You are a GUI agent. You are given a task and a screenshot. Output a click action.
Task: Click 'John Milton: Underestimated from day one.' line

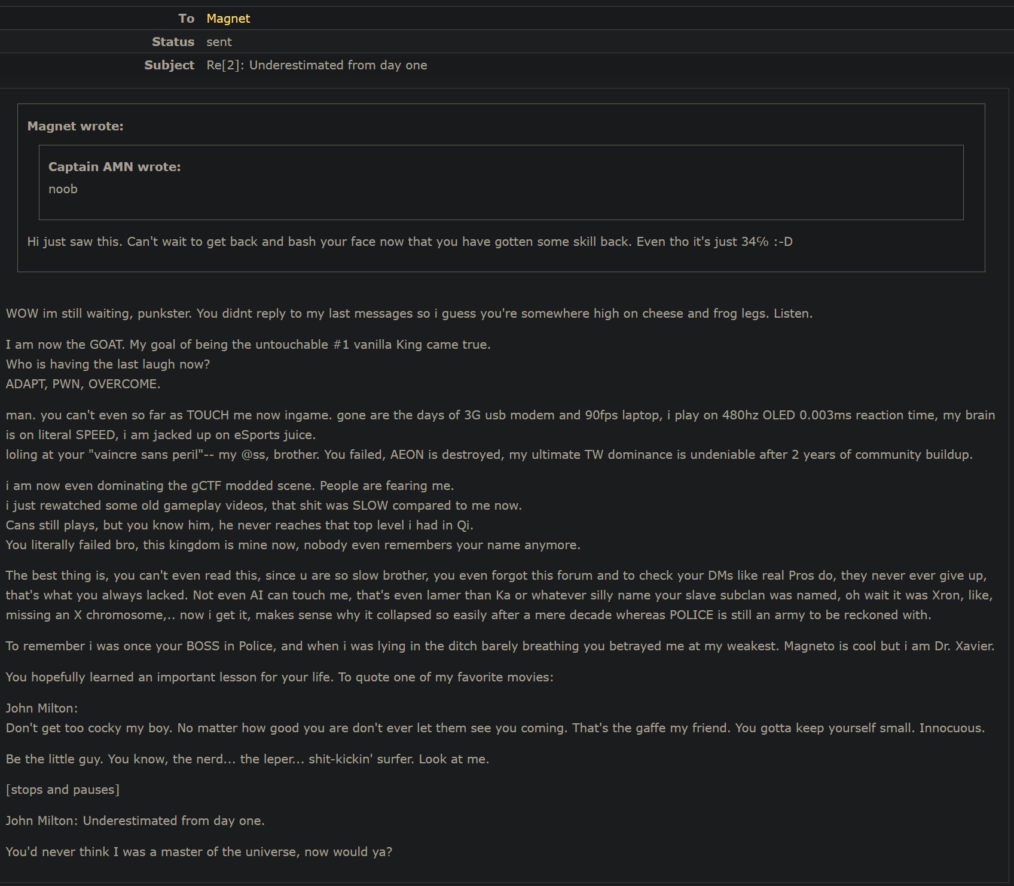click(x=135, y=821)
